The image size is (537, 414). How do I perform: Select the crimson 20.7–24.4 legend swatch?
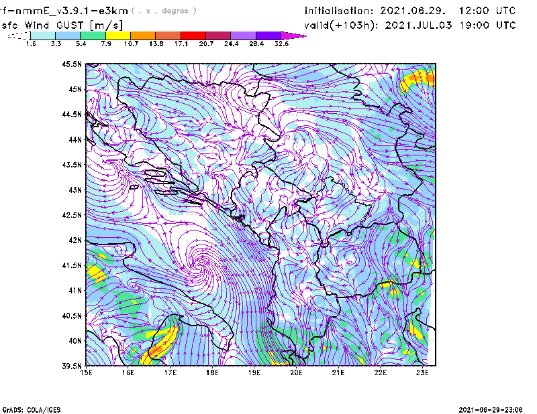[x=218, y=36]
